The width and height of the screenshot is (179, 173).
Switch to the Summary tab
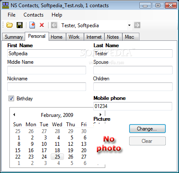tap(14, 37)
